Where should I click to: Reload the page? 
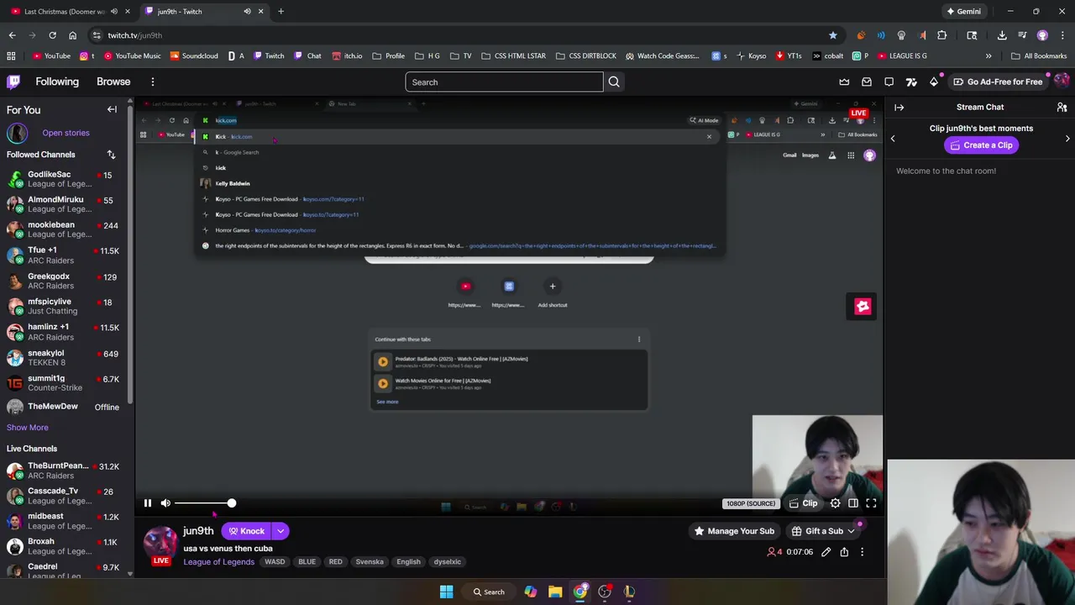[52, 35]
